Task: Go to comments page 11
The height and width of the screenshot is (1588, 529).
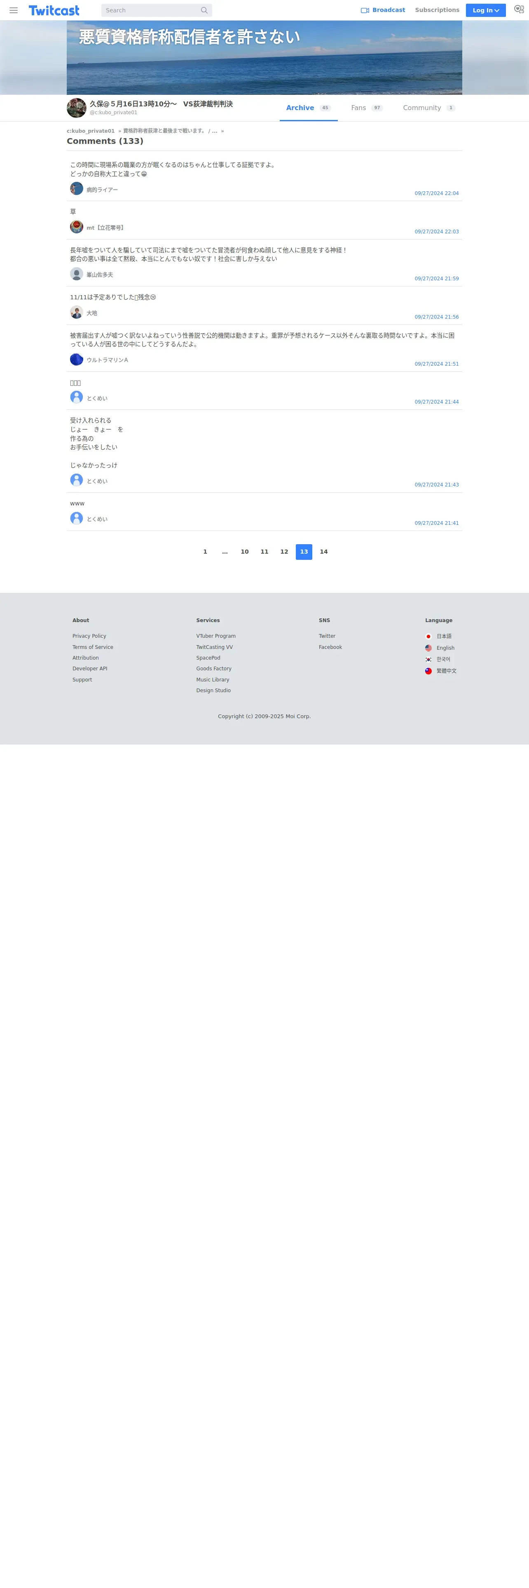Action: pos(264,552)
